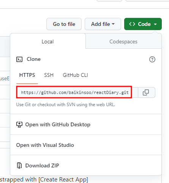This screenshot has height=183, width=169.
Task: Expand the Add file dropdown
Action: coord(103,24)
